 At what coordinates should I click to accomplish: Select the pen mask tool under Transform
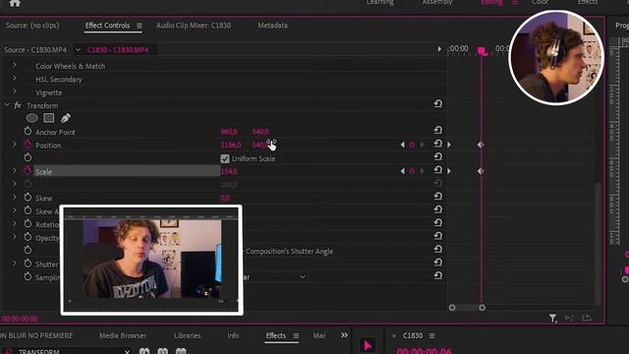point(66,118)
